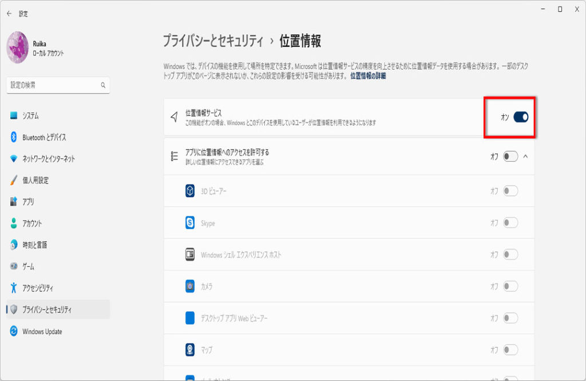Viewport: 586px width, 381px height.
Task: Open システム settings category
Action: 31,116
